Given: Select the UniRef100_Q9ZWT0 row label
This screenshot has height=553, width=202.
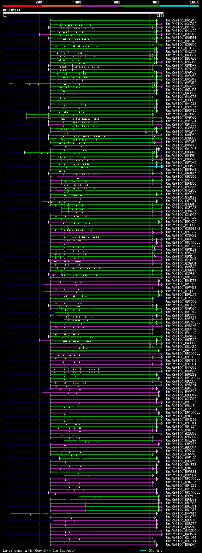Looking at the screenshot, I should (x=181, y=83).
